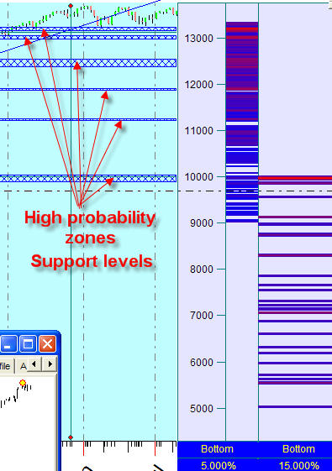Close the small chart window
332x471 pixels.
[47, 343]
